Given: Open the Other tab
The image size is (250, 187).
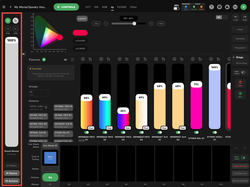Looking at the screenshot, I should (x=134, y=7).
